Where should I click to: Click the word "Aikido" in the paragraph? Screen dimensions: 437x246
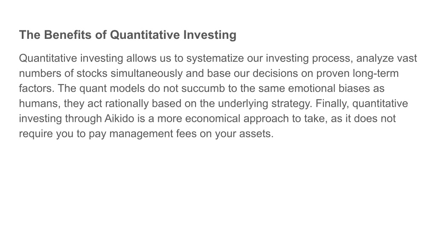(119, 119)
